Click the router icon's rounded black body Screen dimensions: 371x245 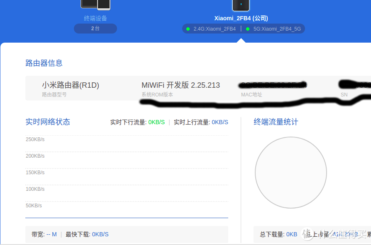pyautogui.click(x=241, y=4)
